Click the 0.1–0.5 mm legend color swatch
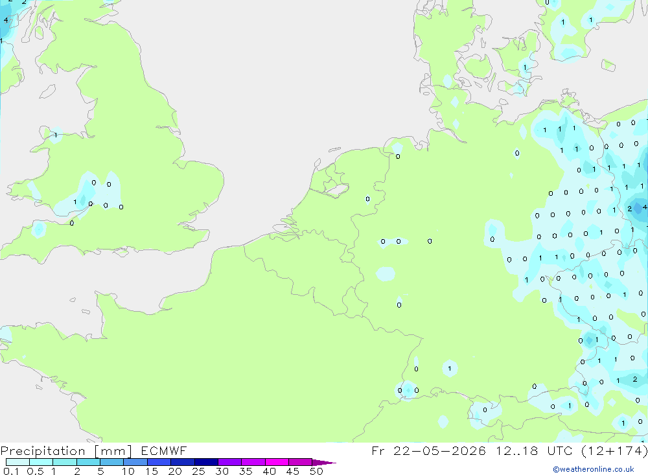This screenshot has width=648, height=475. [x=17, y=462]
